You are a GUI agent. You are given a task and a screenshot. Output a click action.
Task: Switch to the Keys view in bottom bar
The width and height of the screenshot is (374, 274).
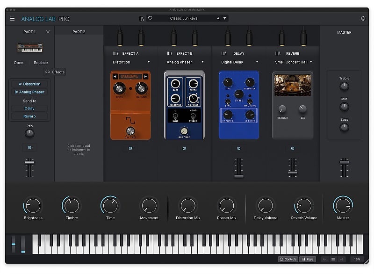307,259
